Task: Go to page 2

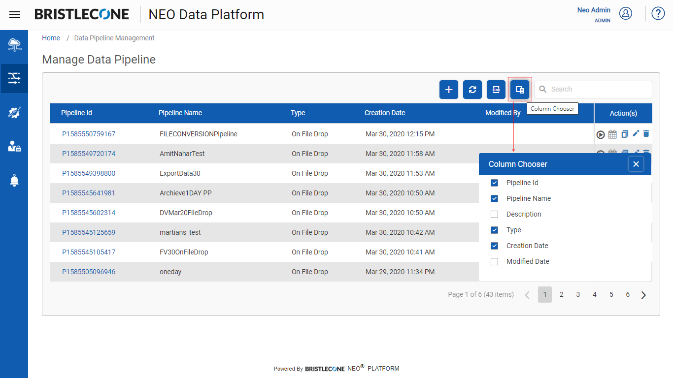Action: coord(561,294)
